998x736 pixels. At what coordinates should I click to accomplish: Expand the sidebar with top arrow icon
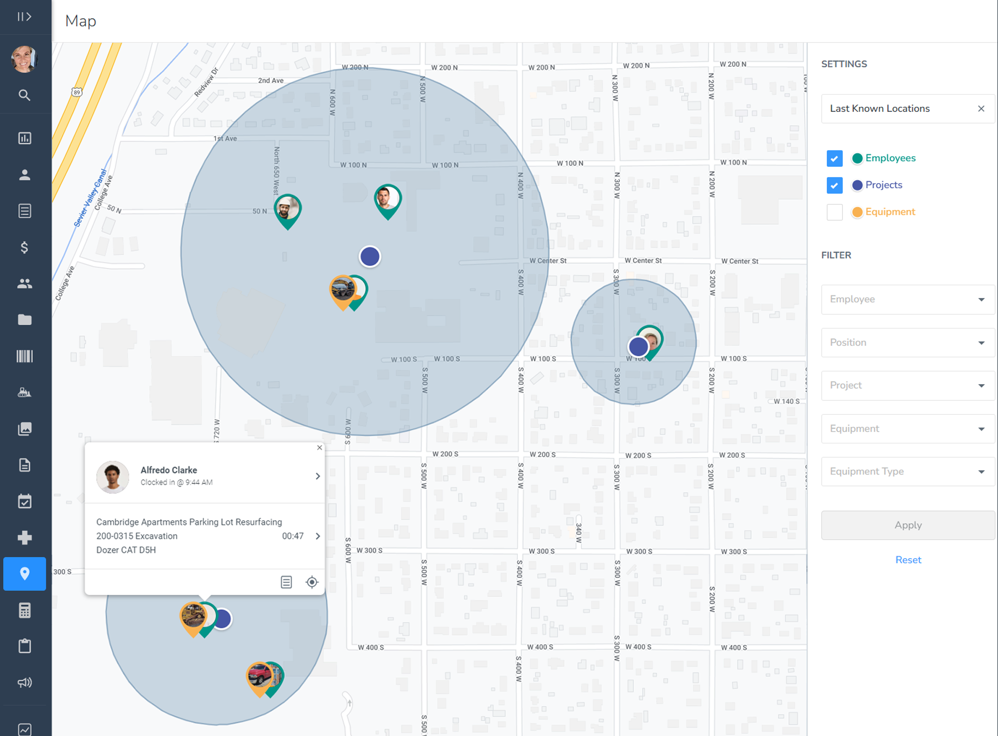point(24,17)
